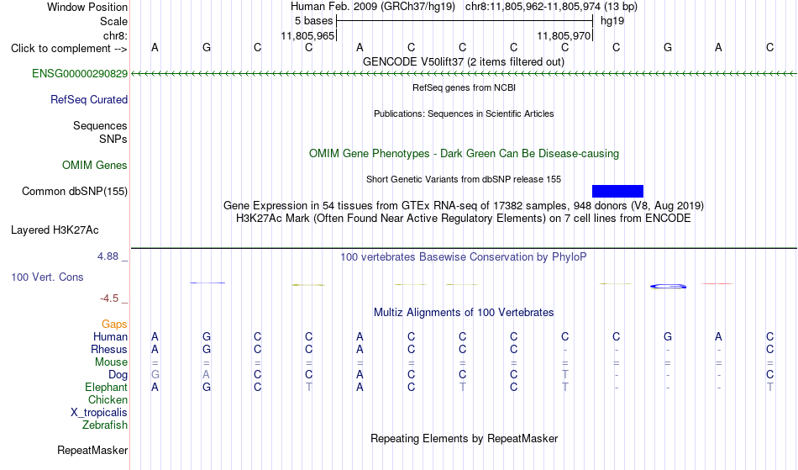Click the Chicken species row label

click(x=108, y=400)
